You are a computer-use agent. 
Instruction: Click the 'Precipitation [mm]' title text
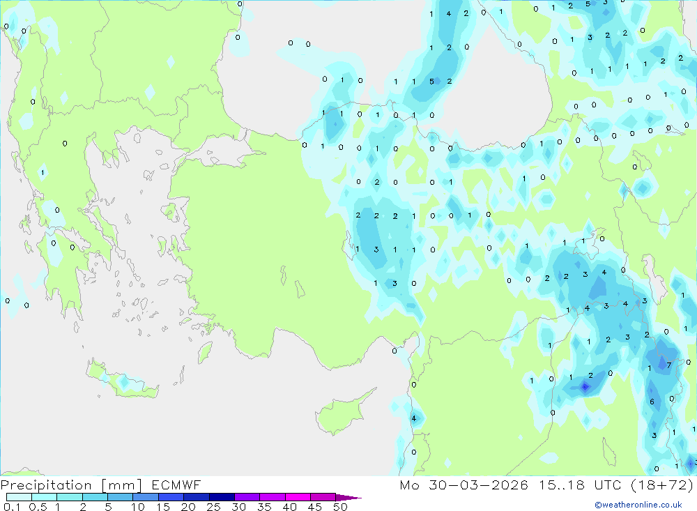coord(71,485)
